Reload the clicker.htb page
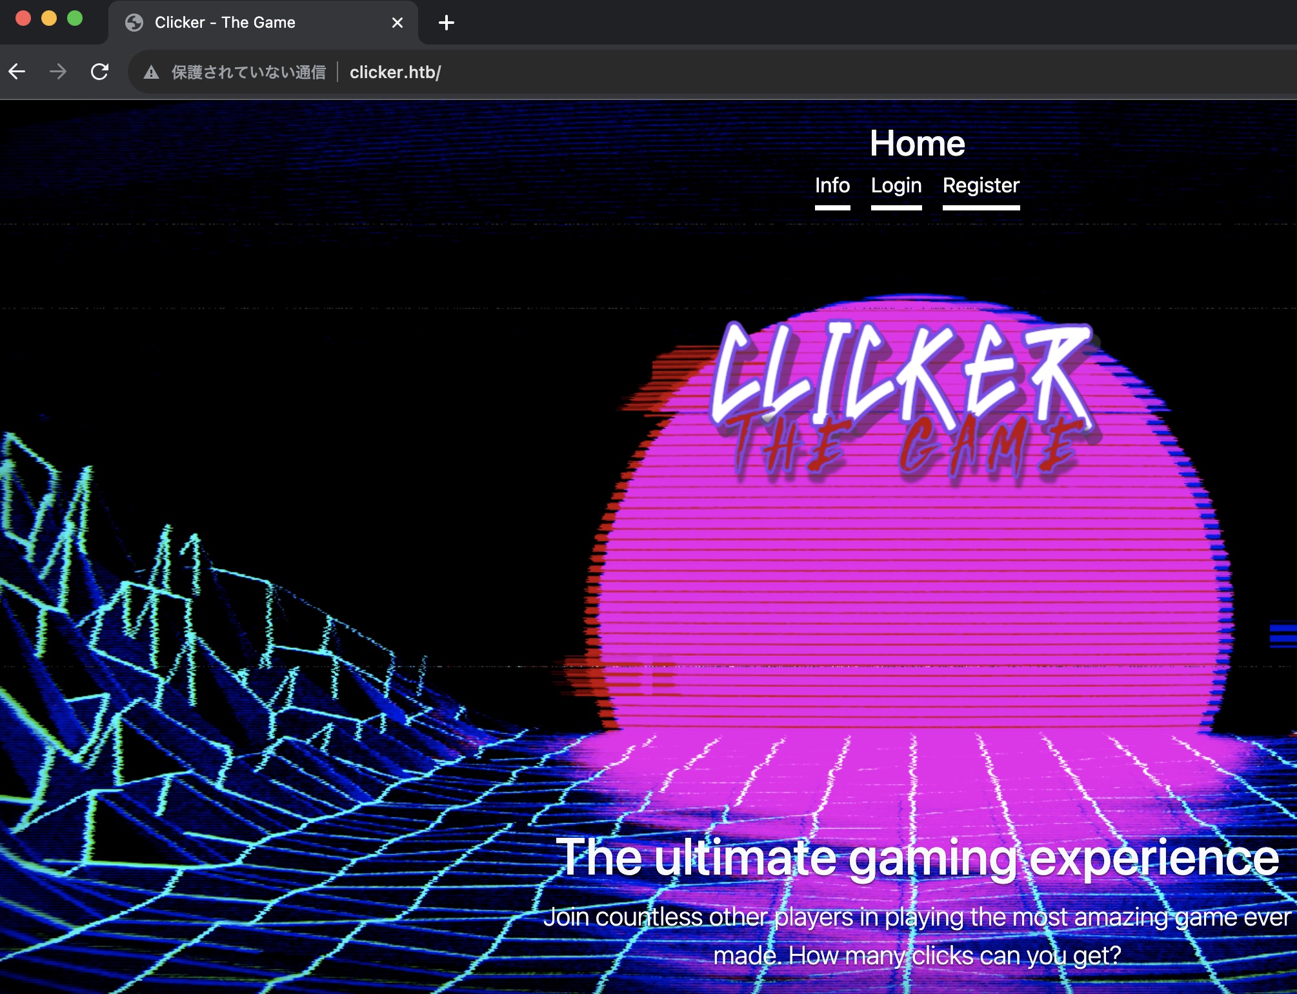Screen dimensions: 1297x994 point(99,72)
